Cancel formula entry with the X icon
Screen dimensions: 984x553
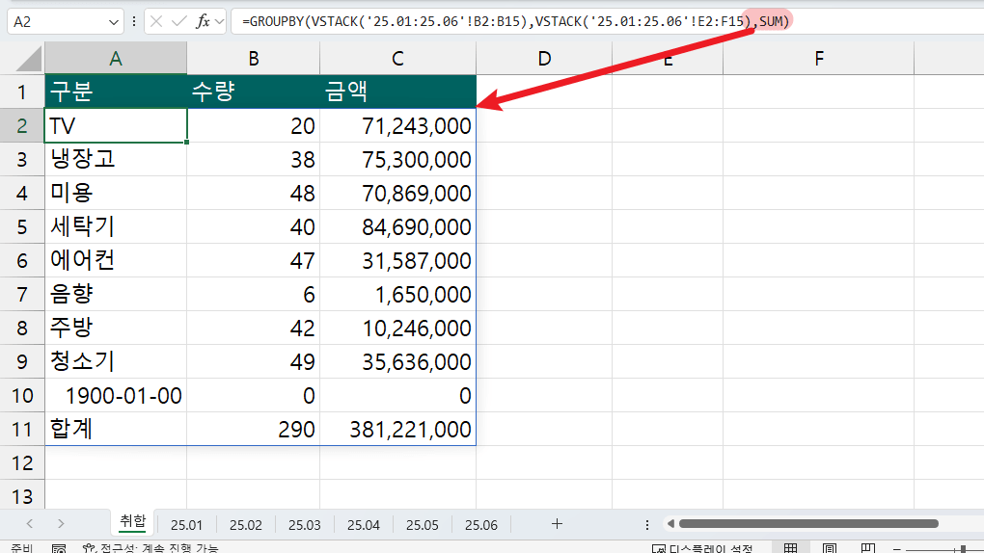[x=156, y=22]
